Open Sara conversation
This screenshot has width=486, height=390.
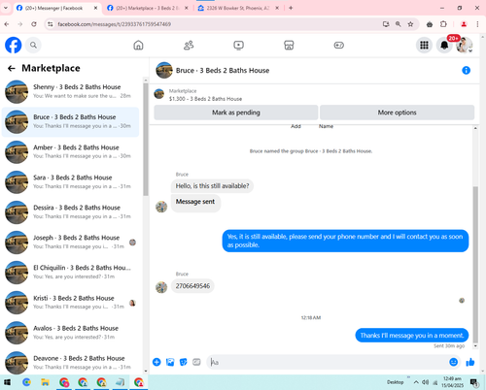70,181
